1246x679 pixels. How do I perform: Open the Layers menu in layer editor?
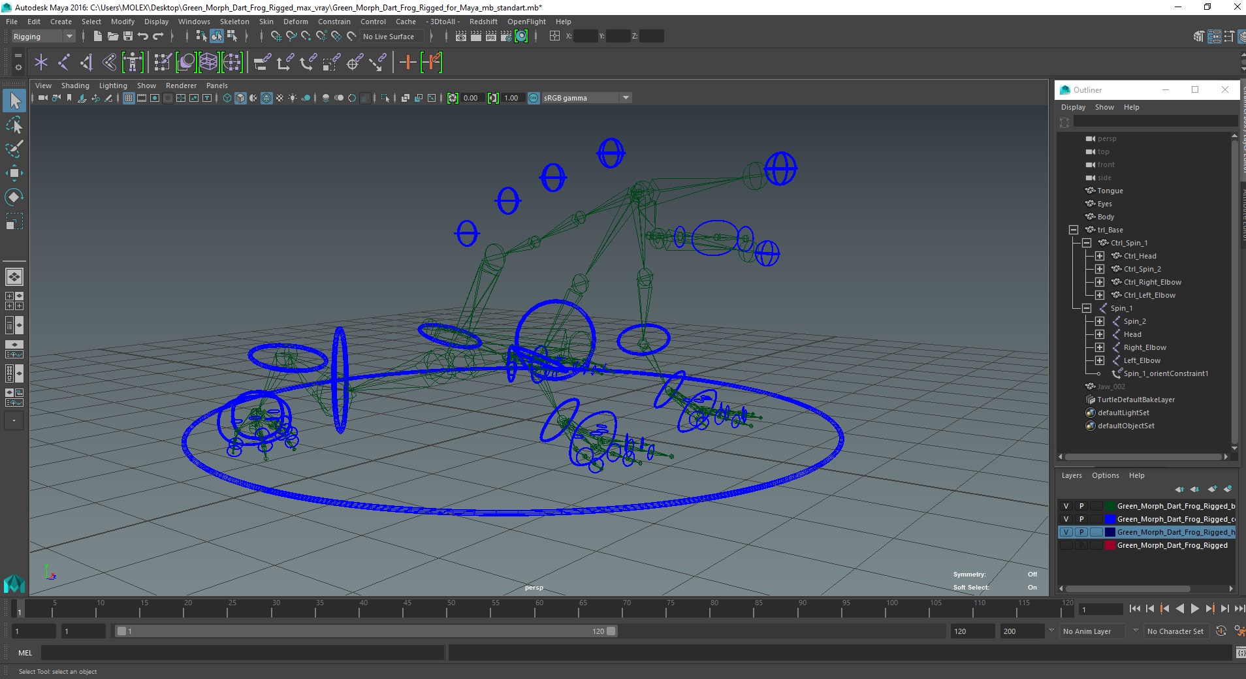tap(1072, 475)
